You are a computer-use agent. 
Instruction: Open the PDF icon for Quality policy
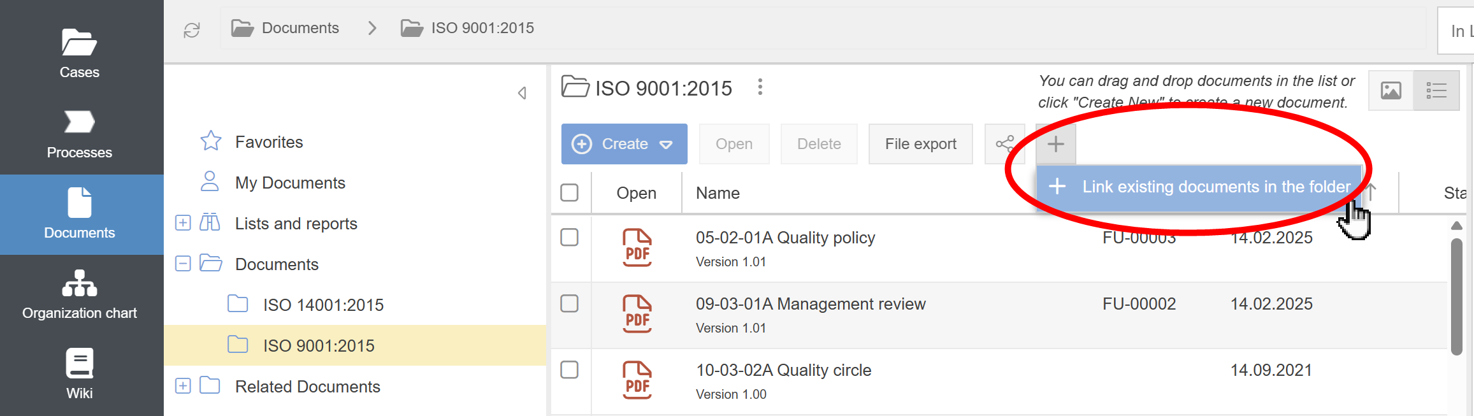(x=637, y=248)
